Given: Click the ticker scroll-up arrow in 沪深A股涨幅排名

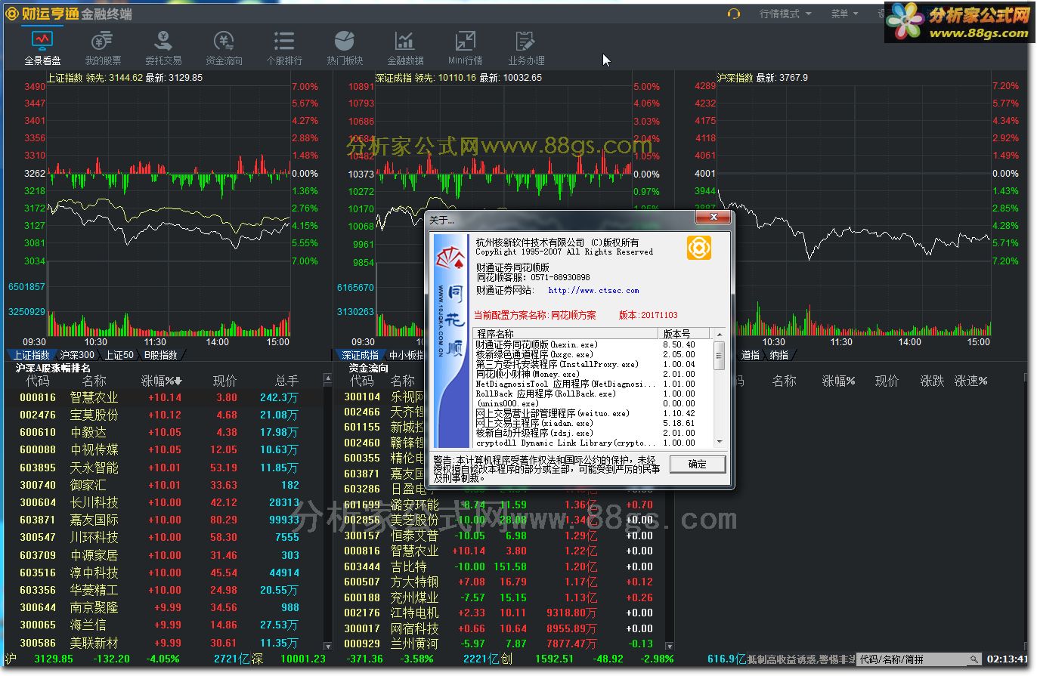Looking at the screenshot, I should [327, 378].
